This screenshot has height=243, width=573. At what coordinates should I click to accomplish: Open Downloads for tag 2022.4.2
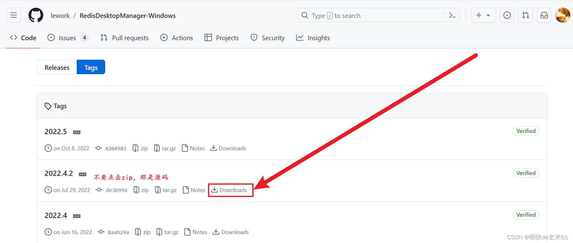point(229,190)
